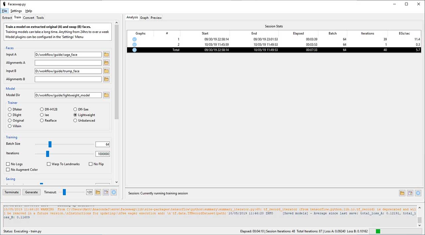Open folder picker for Model Dir

(x=106, y=95)
